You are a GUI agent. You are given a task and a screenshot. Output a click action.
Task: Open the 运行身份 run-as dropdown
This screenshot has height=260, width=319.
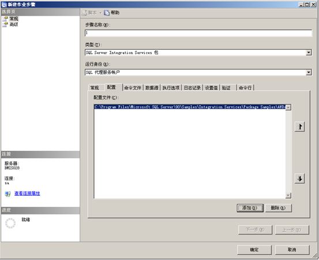(x=309, y=72)
